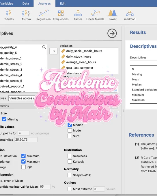This screenshot has width=157, height=196.
Task: Click the Mean row in results table
Action: (135, 79)
